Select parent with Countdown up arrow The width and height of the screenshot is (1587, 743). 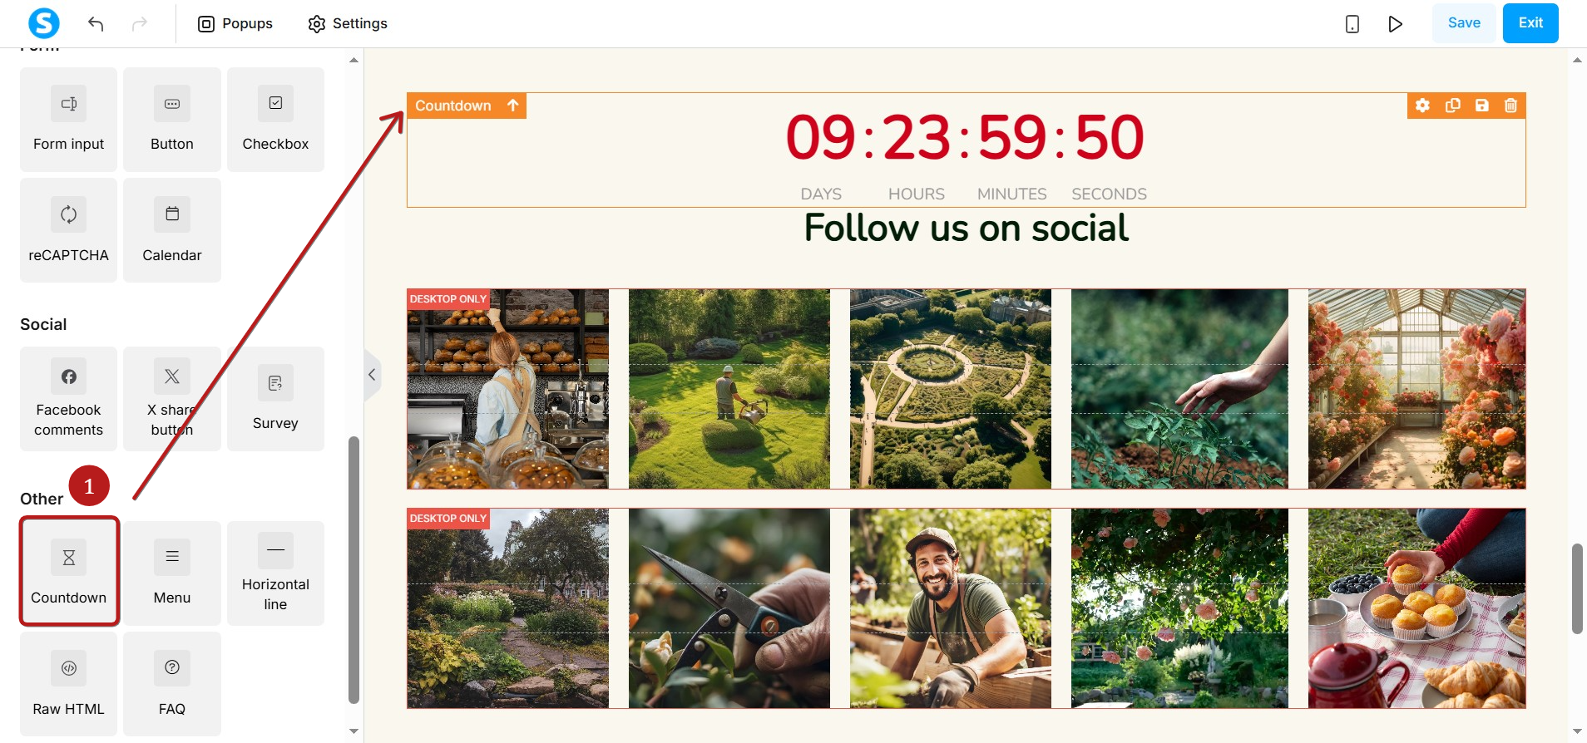click(513, 106)
